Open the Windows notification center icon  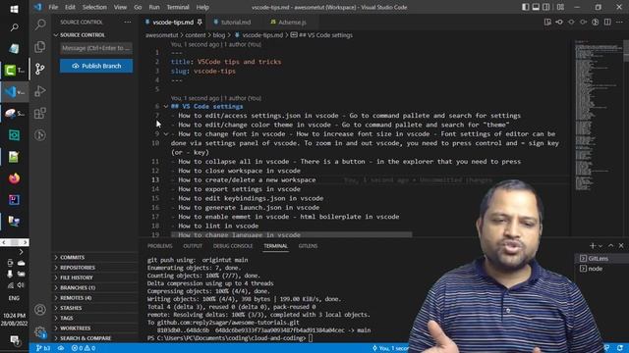[15, 340]
